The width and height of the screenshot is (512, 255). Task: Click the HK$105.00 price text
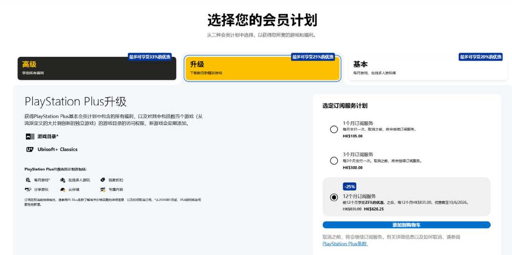click(353, 136)
